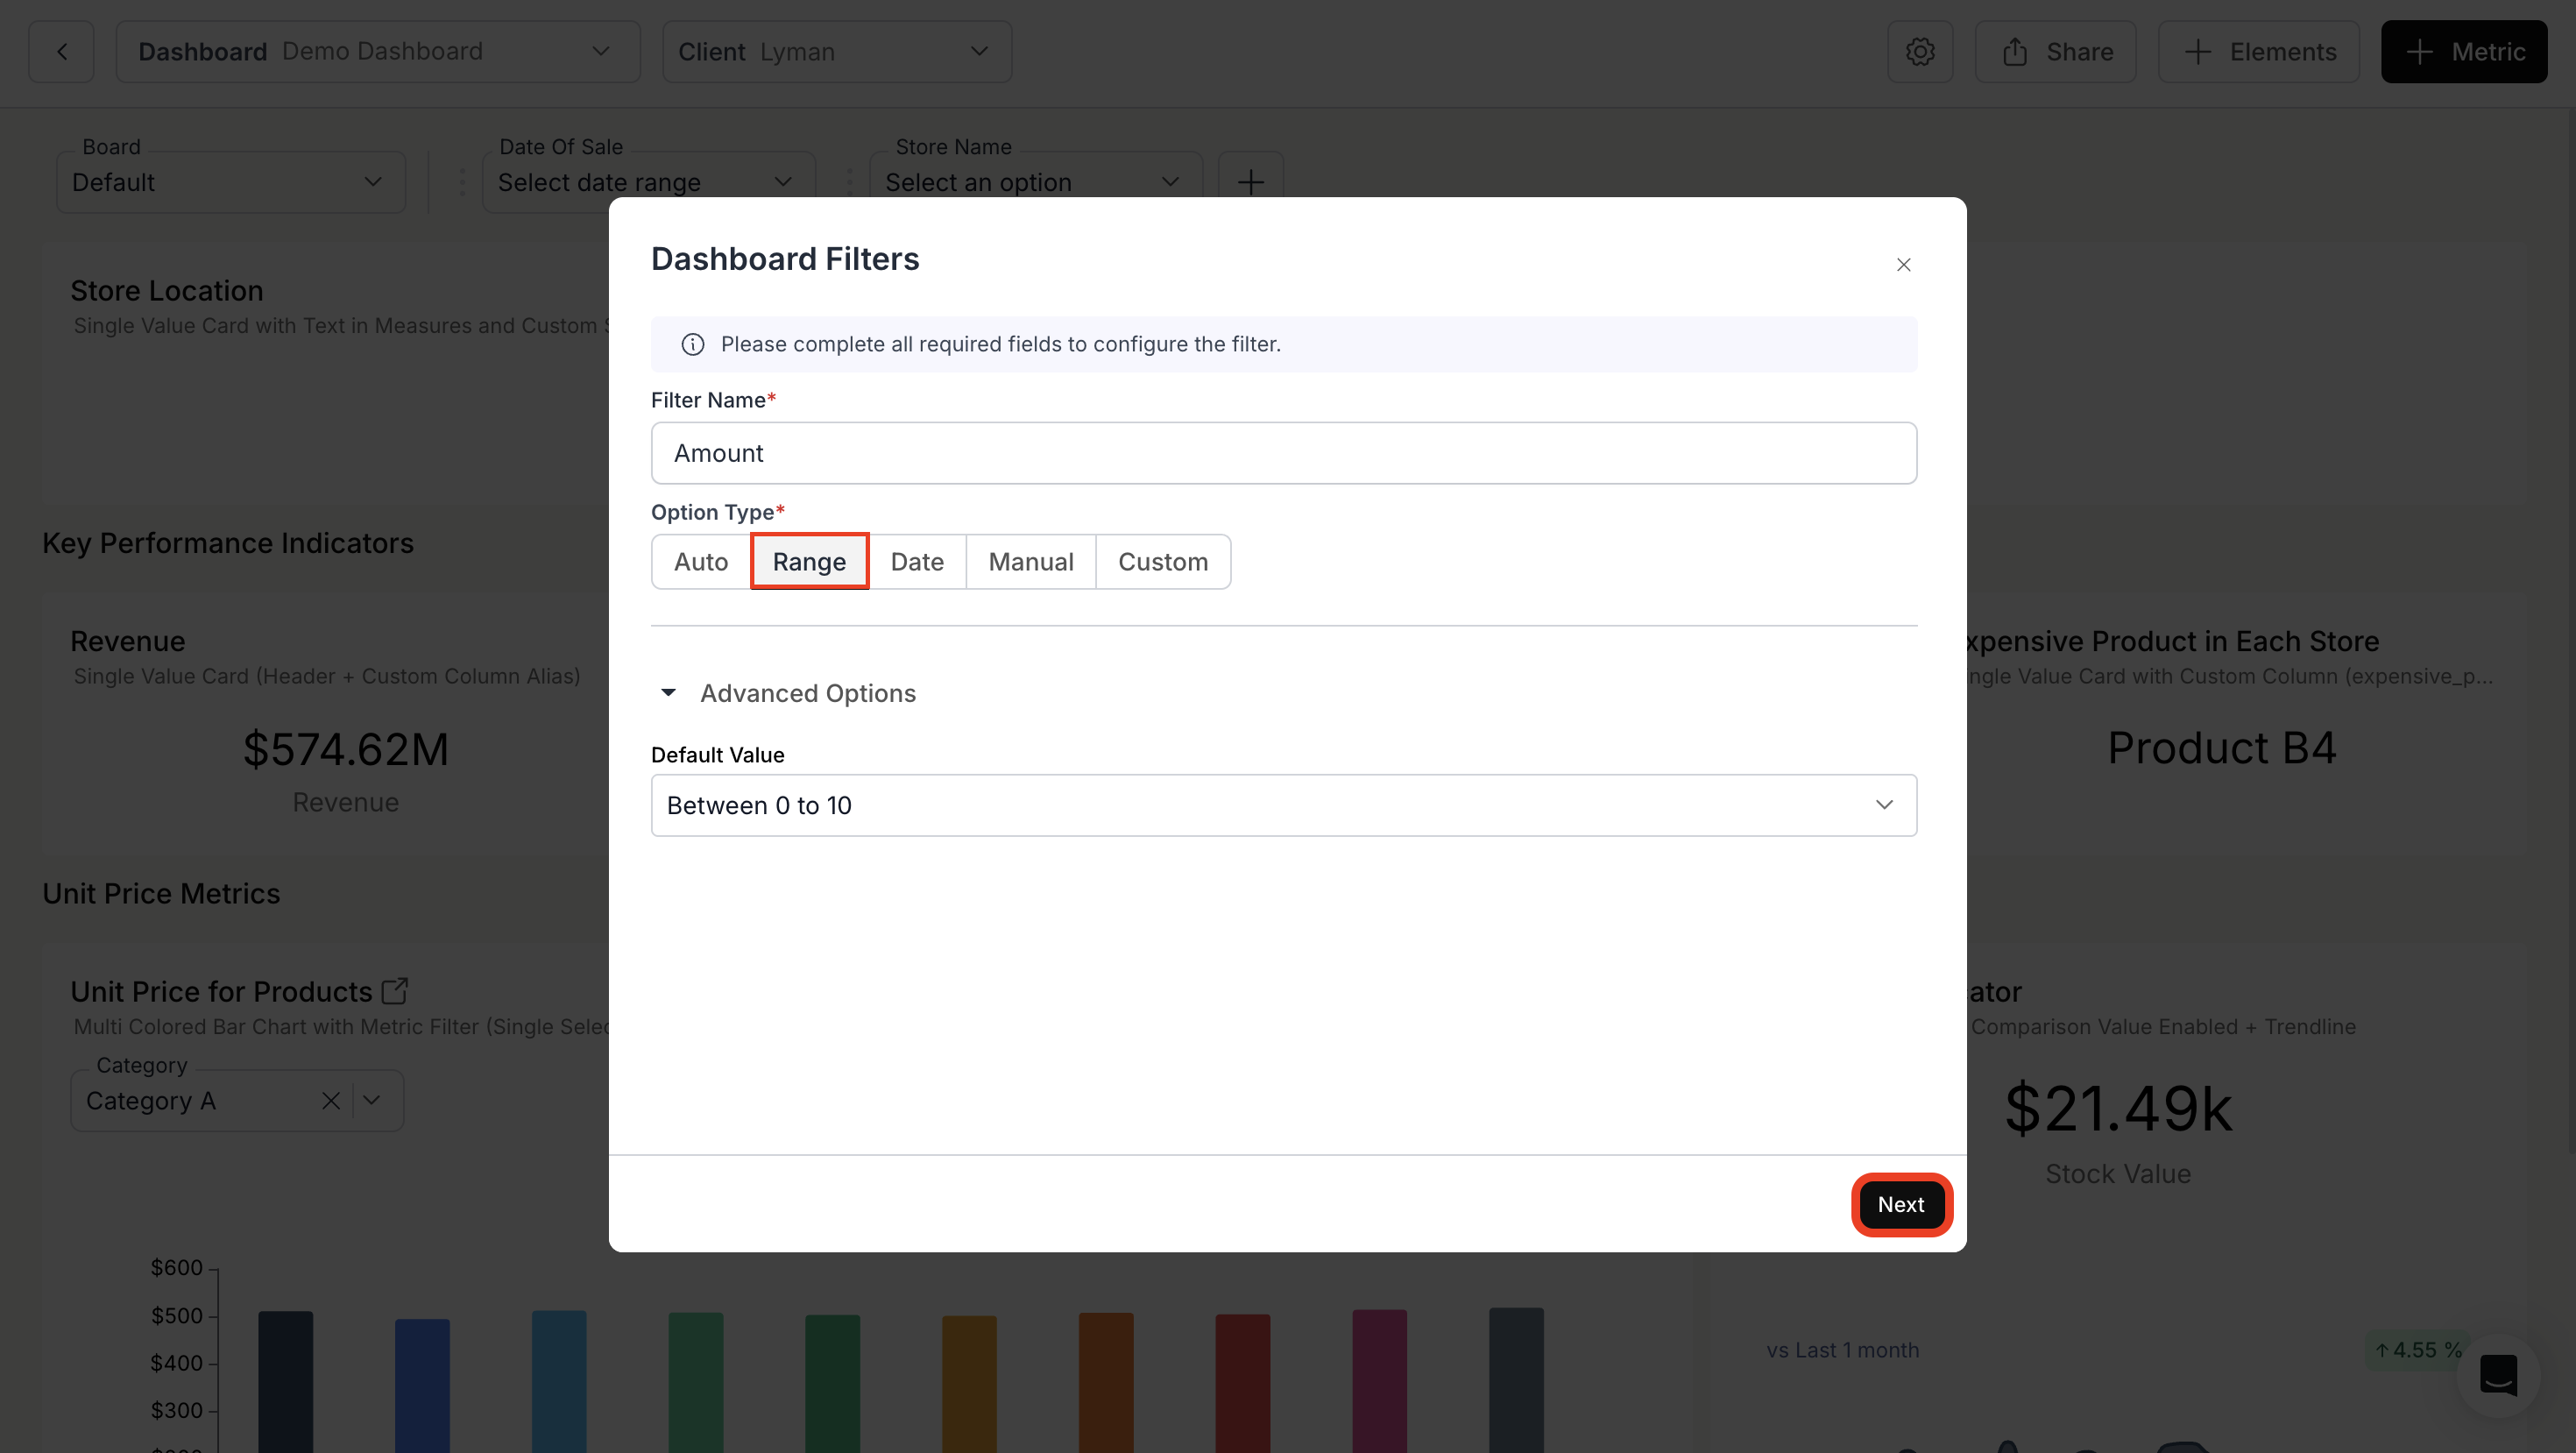Open dashboard settings gear icon
Screen dimensions: 2576x1453
coord(1919,52)
